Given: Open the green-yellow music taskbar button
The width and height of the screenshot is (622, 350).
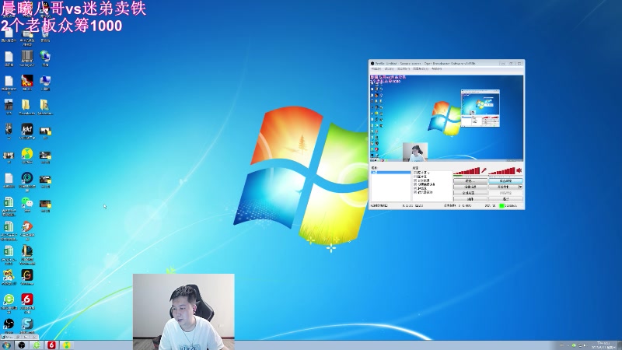Looking at the screenshot, I should (x=67, y=345).
